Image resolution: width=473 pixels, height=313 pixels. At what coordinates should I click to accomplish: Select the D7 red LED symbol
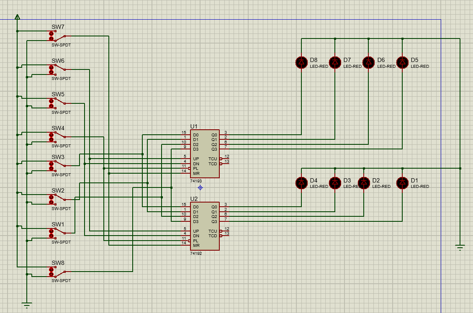(x=335, y=62)
